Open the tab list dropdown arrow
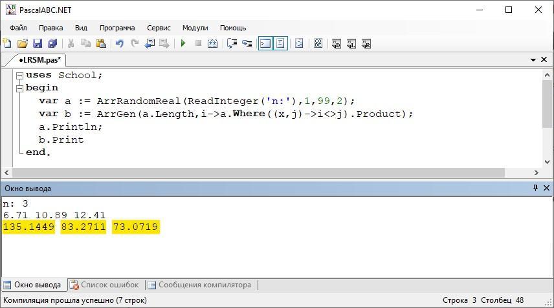The image size is (554, 308). 533,59
